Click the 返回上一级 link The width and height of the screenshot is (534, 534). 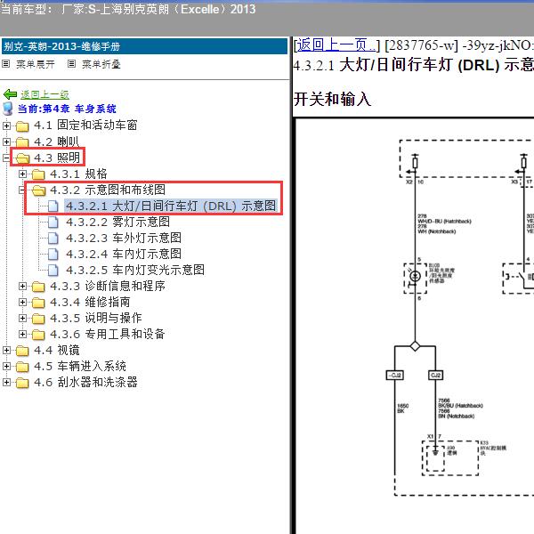tap(45, 94)
